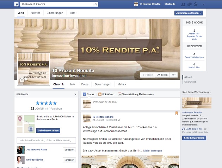
Task: Select the Info tab
Action: tap(73, 84)
